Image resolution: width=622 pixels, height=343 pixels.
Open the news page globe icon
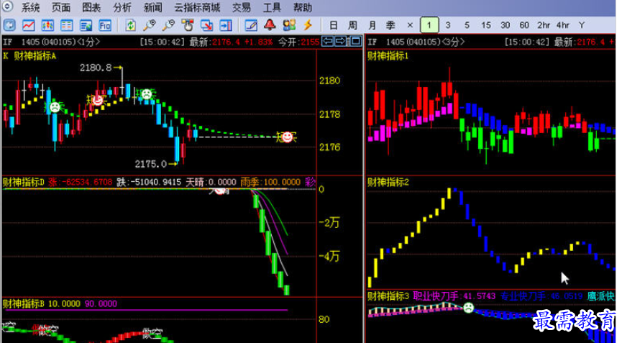coord(86,25)
